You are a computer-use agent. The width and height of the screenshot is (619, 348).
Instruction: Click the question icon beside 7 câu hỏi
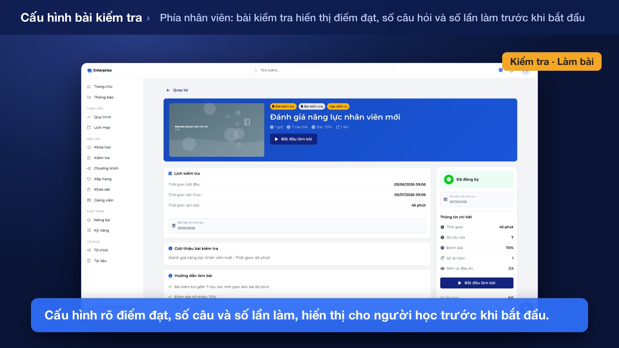(x=289, y=127)
